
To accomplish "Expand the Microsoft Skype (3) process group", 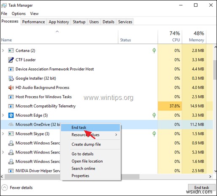I will pyautogui.click(x=3, y=134).
